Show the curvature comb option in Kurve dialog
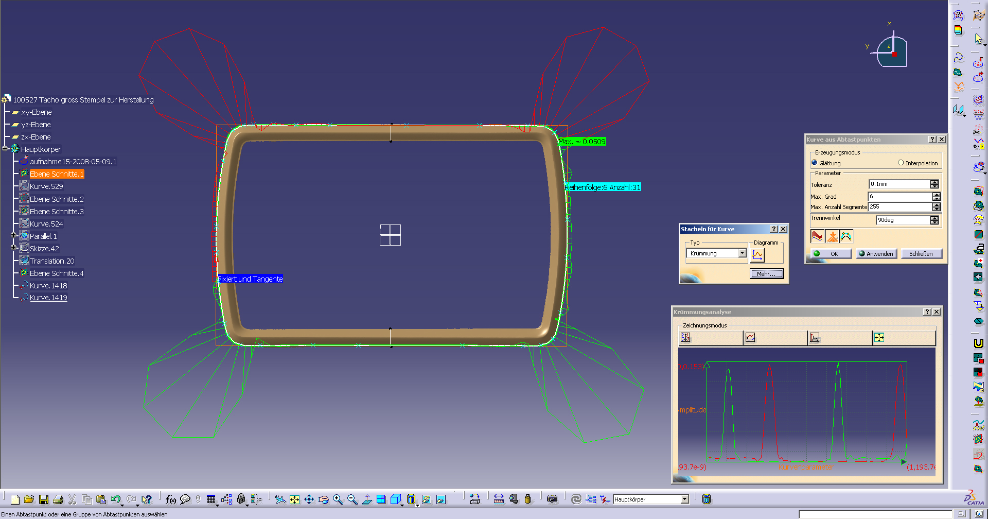988x519 pixels. pos(817,237)
